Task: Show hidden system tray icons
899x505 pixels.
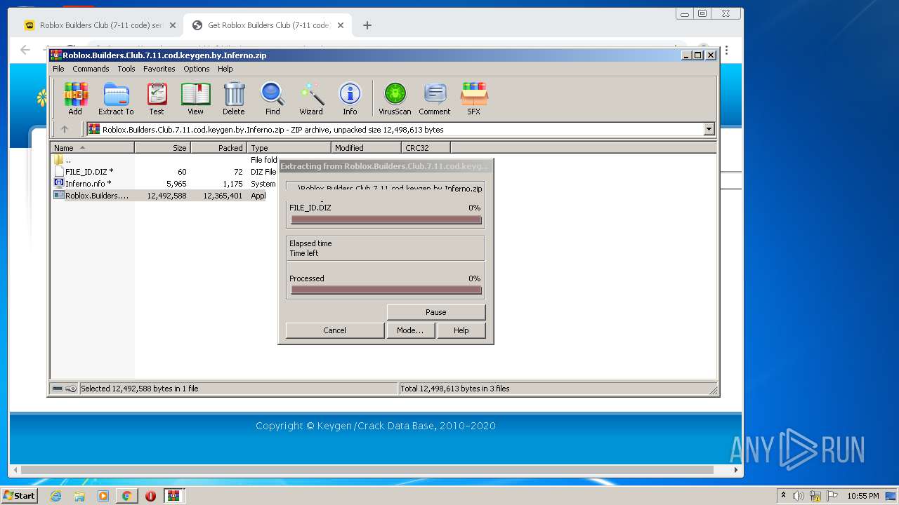Action: coord(783,496)
